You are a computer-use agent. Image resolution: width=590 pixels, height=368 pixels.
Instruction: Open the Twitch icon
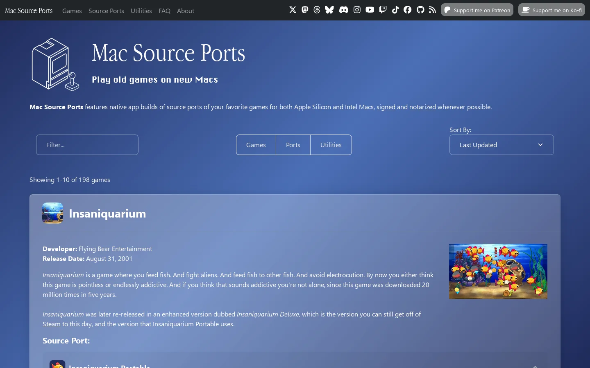coord(383,10)
